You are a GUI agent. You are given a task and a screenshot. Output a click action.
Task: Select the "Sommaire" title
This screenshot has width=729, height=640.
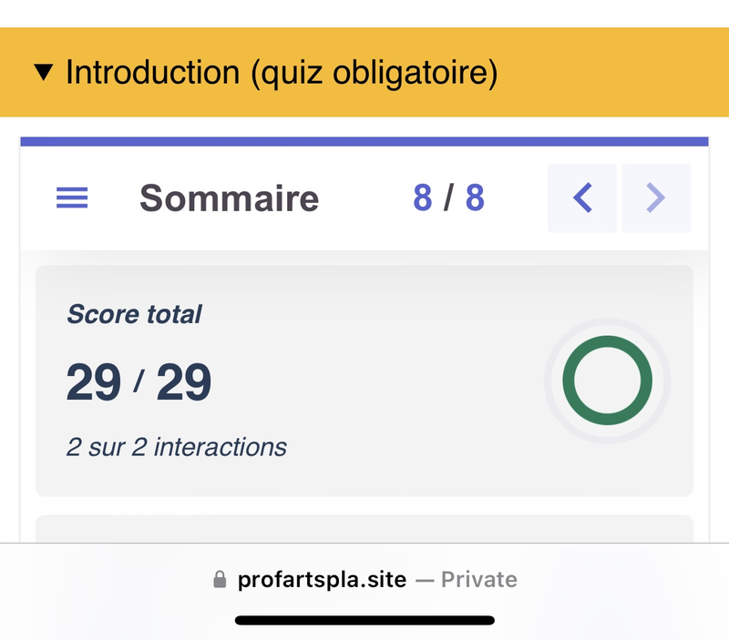[x=229, y=198]
